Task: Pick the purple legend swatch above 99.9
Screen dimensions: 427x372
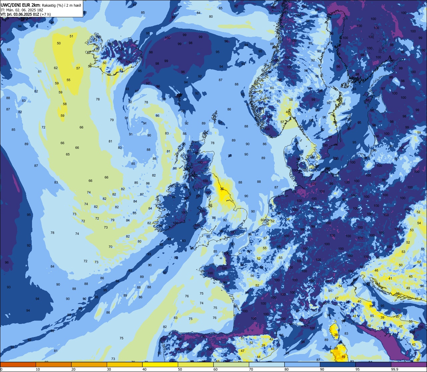Action: click(x=409, y=365)
